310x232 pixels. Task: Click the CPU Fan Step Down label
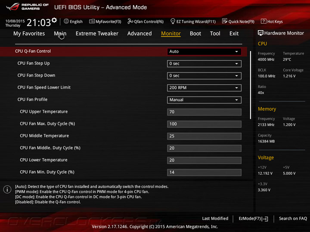click(x=36, y=75)
